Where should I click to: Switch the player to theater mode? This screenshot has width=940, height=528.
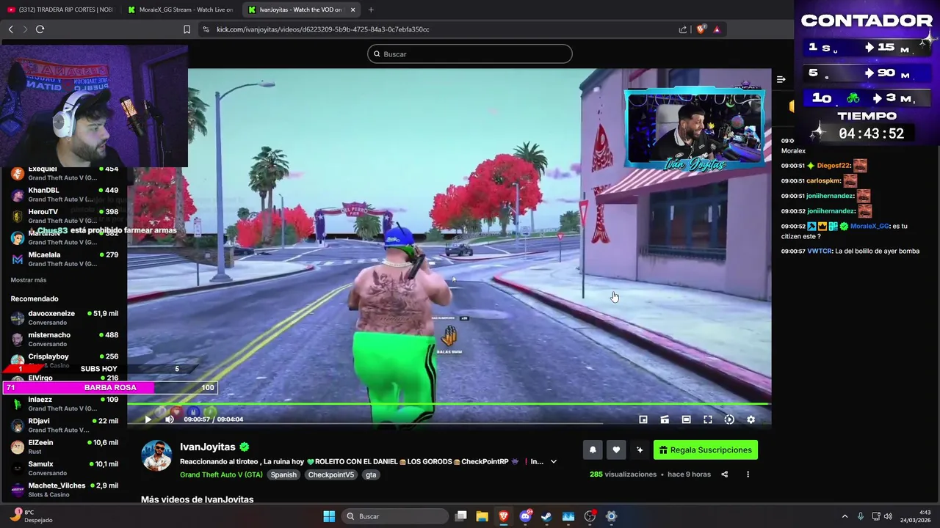(x=686, y=419)
